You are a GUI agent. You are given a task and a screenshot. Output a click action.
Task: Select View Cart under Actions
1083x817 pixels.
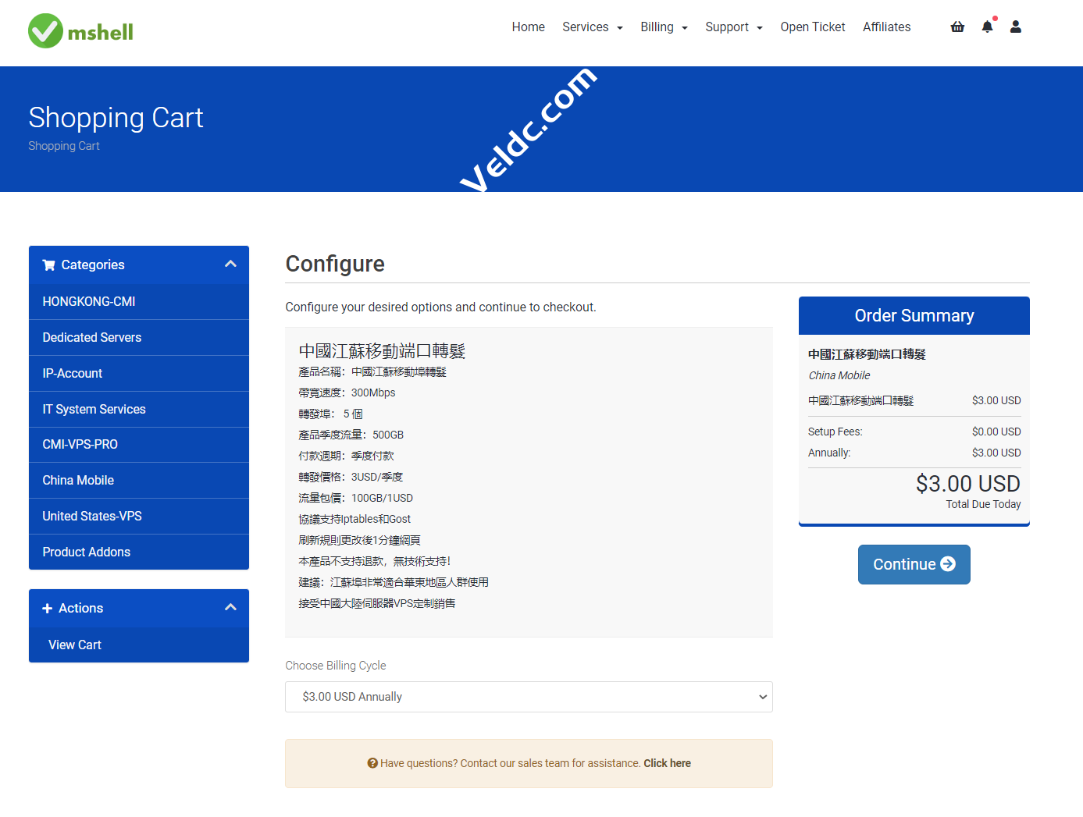click(x=75, y=645)
